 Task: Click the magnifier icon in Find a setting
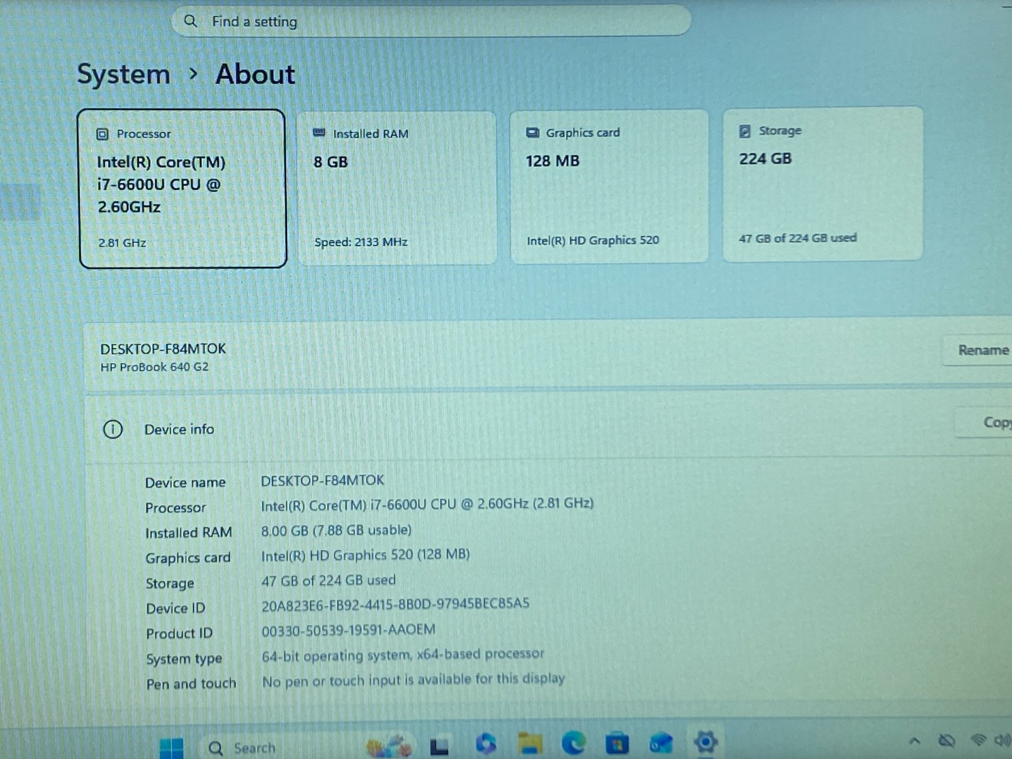190,22
